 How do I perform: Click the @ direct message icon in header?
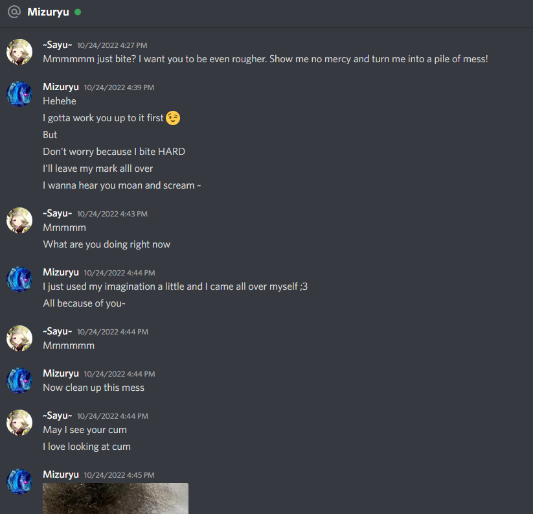(14, 12)
